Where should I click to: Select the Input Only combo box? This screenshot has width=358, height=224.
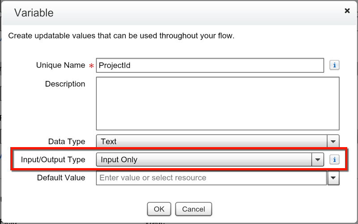click(205, 160)
